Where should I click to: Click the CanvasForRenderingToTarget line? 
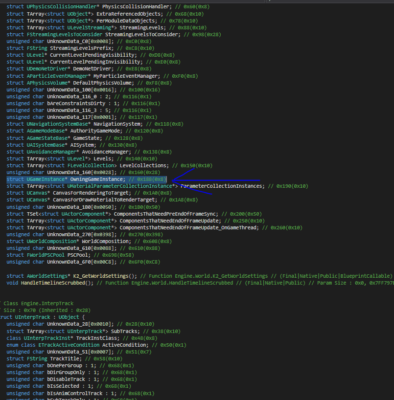[89, 193]
